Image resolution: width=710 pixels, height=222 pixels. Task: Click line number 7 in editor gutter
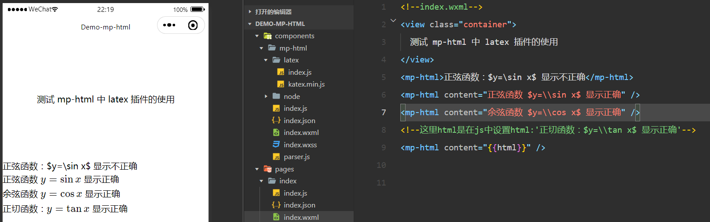[384, 113]
